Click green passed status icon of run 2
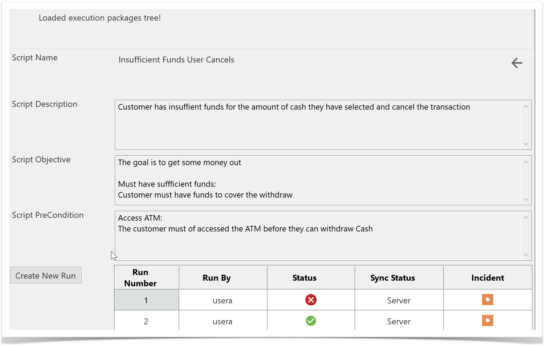Image resolution: width=547 pixels, height=347 pixels. click(x=311, y=321)
